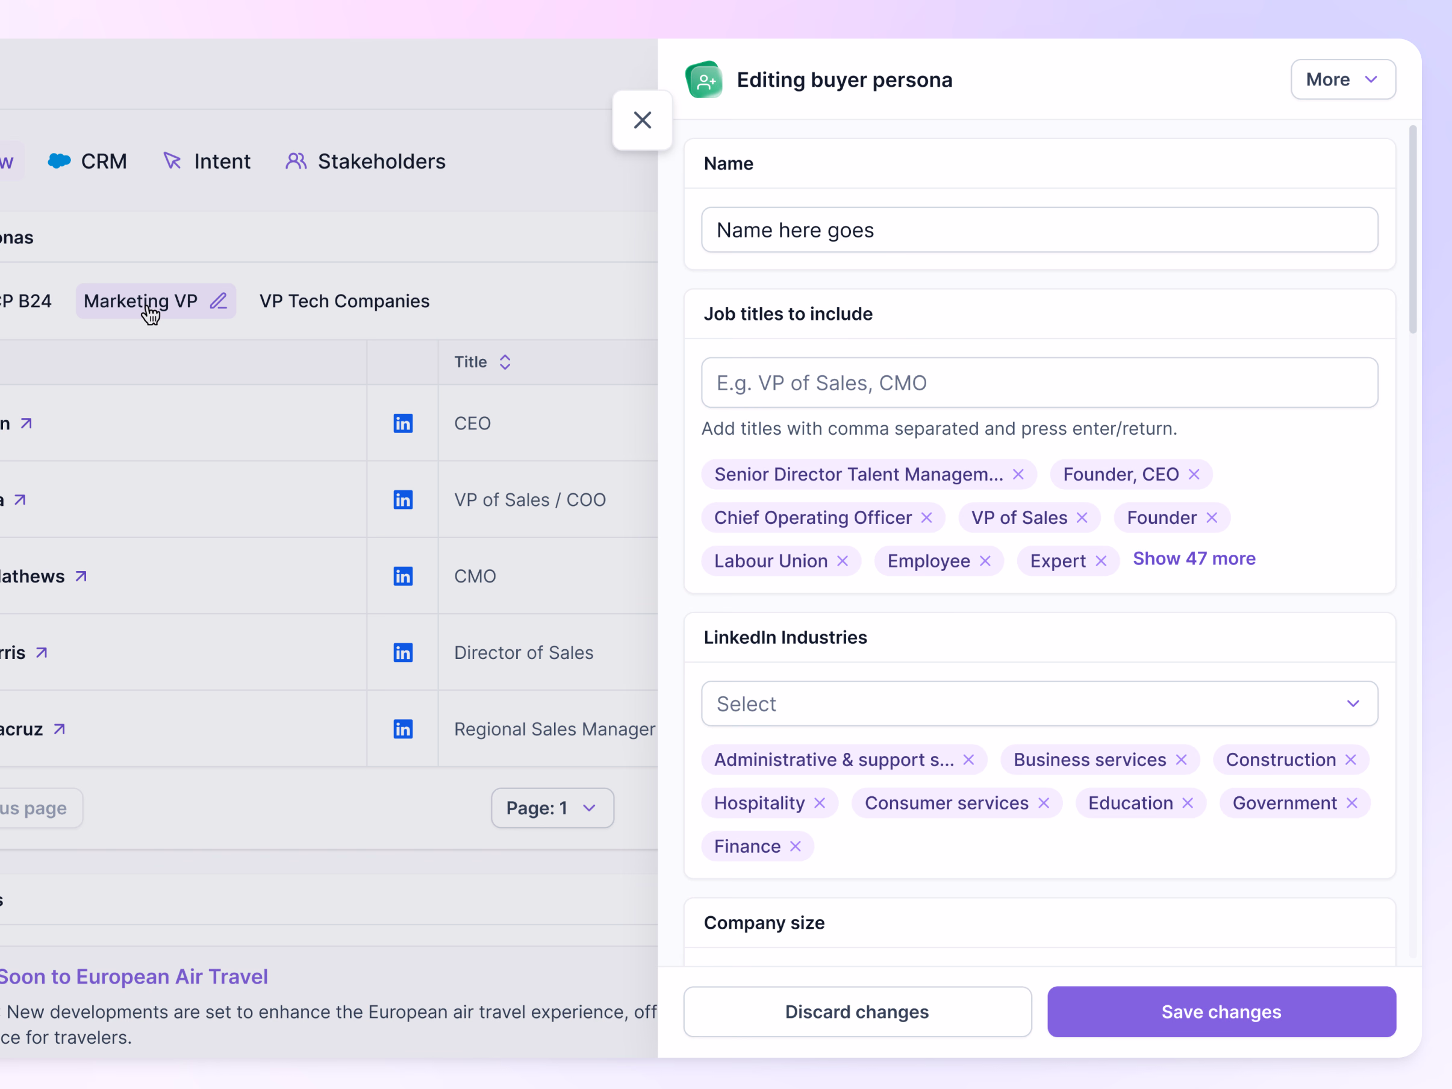1452x1089 pixels.
Task: Open the European Air Travel article link
Action: pos(133,977)
